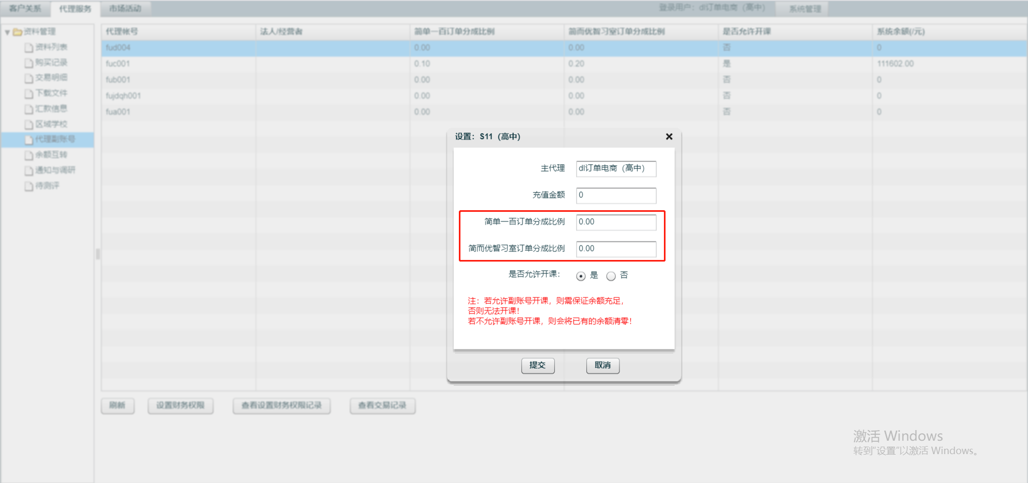This screenshot has height=483, width=1028.
Task: Collapse the 资料管理 tree node arrow
Action: [x=7, y=32]
